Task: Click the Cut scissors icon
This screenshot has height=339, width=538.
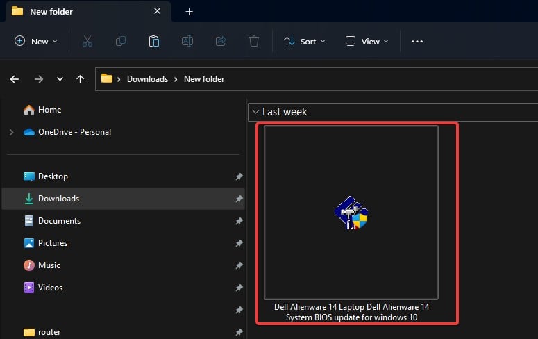Action: [87, 41]
